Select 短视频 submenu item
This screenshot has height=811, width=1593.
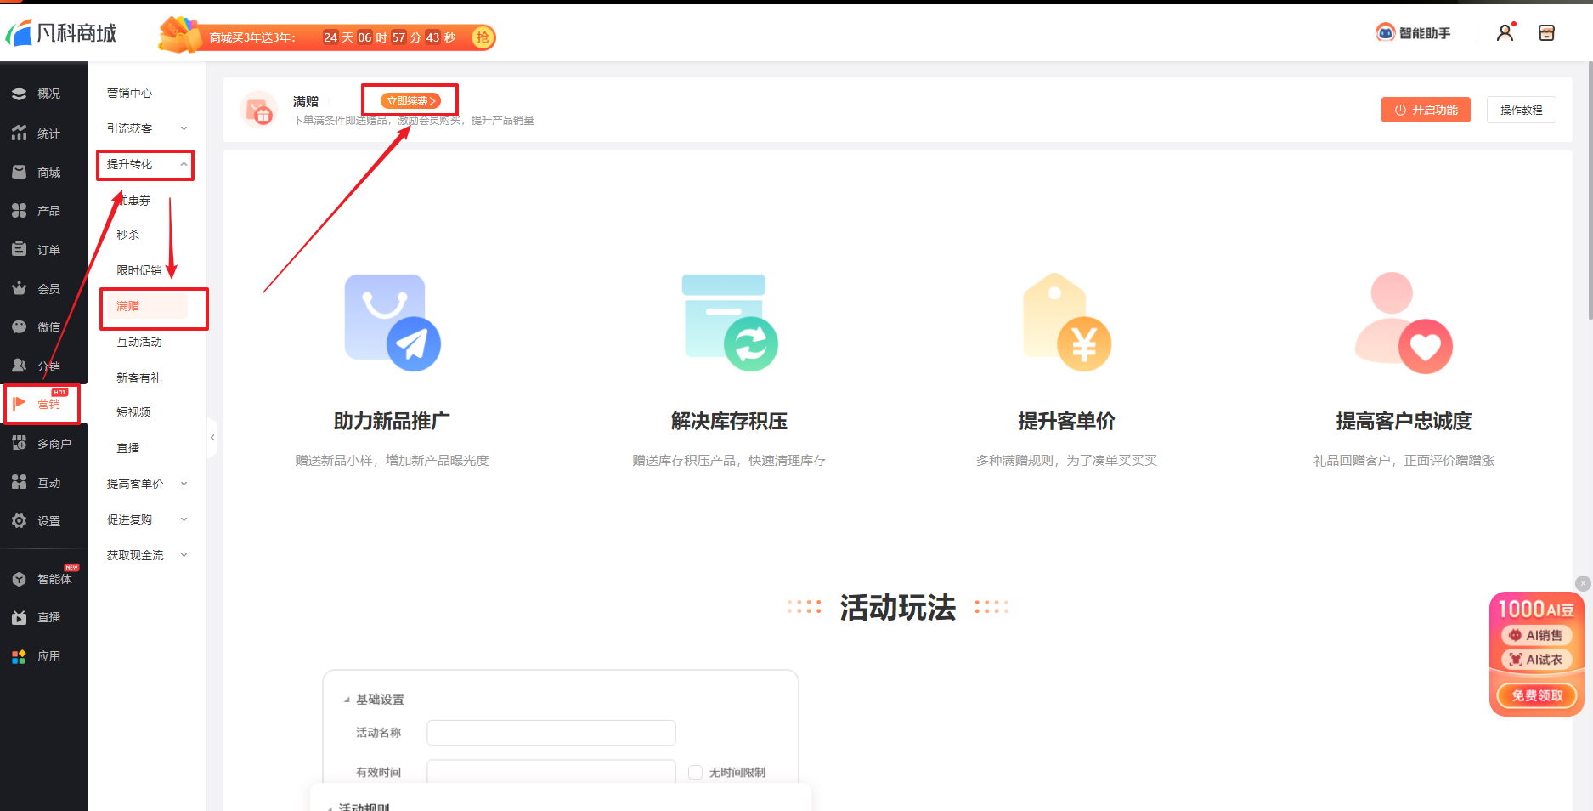pos(133,412)
